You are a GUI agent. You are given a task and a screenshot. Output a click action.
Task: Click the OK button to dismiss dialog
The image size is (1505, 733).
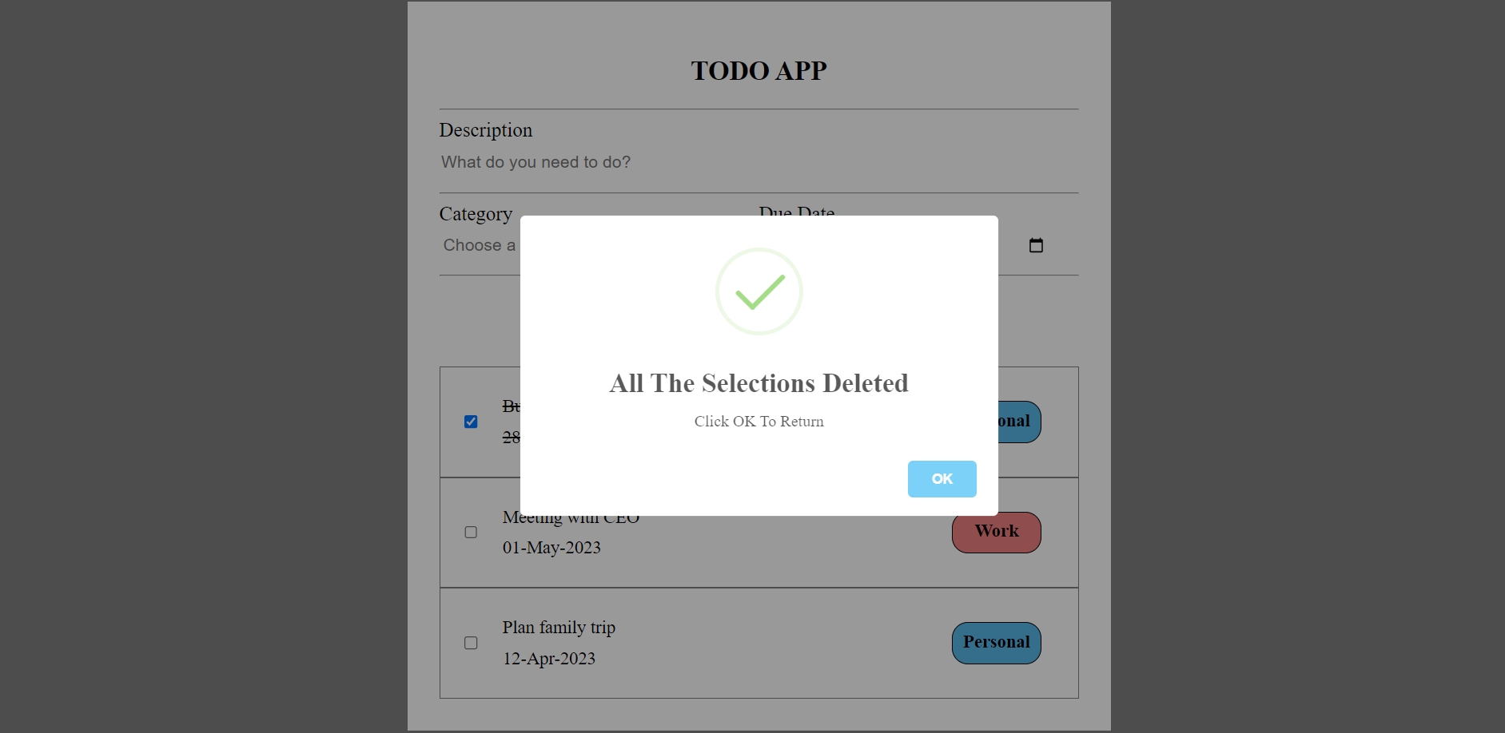pyautogui.click(x=942, y=479)
